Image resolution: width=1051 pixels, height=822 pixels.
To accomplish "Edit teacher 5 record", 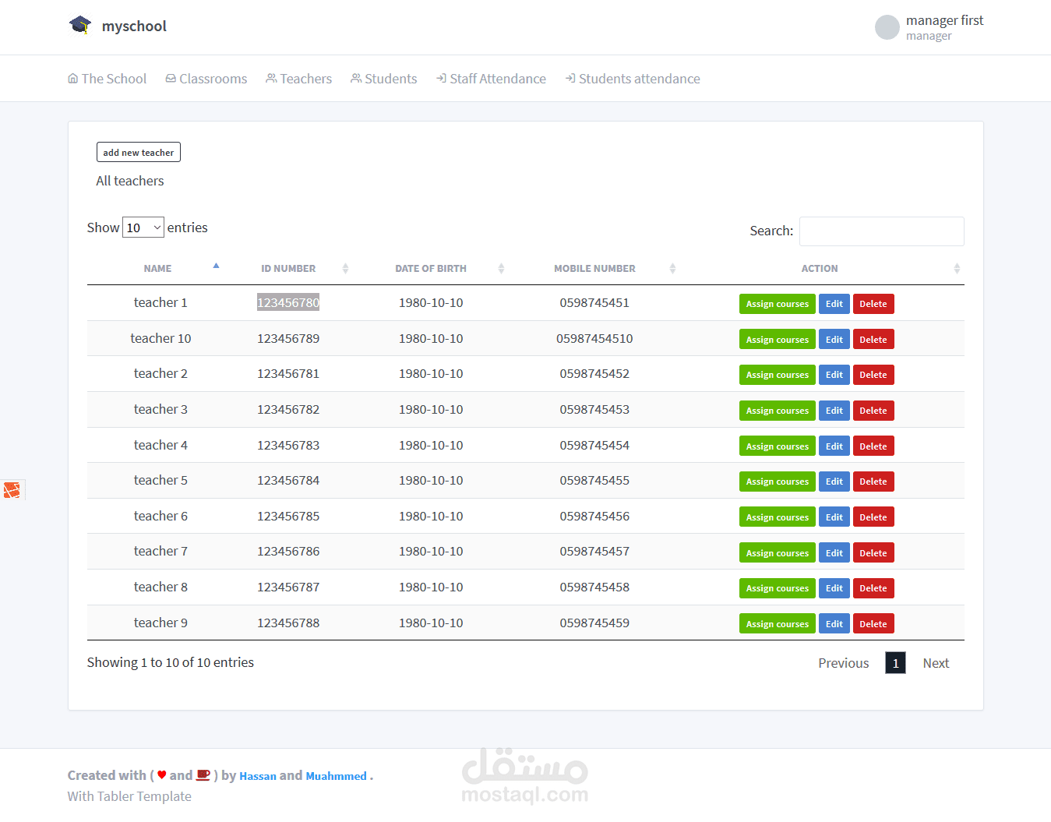I will pyautogui.click(x=834, y=482).
